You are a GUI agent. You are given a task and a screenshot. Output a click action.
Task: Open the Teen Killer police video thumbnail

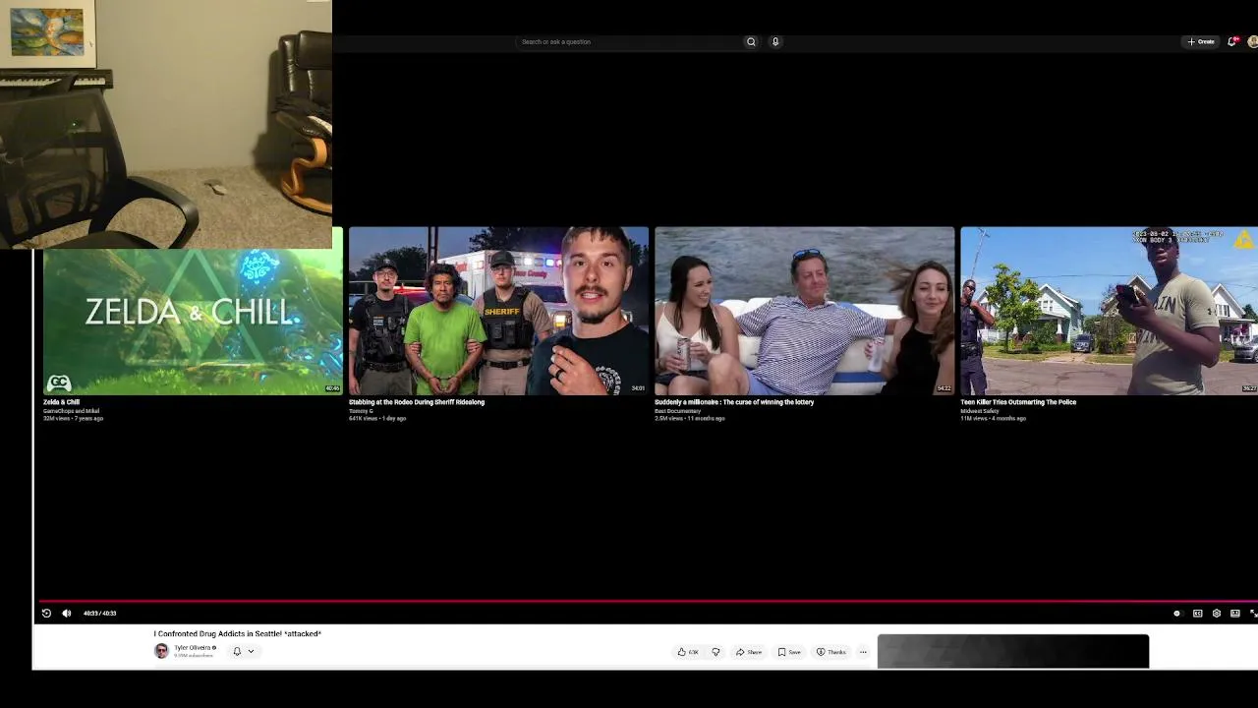tap(1109, 311)
